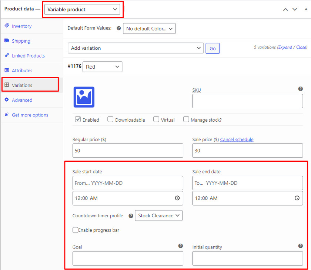Click the Initial quantity input field

point(248,259)
